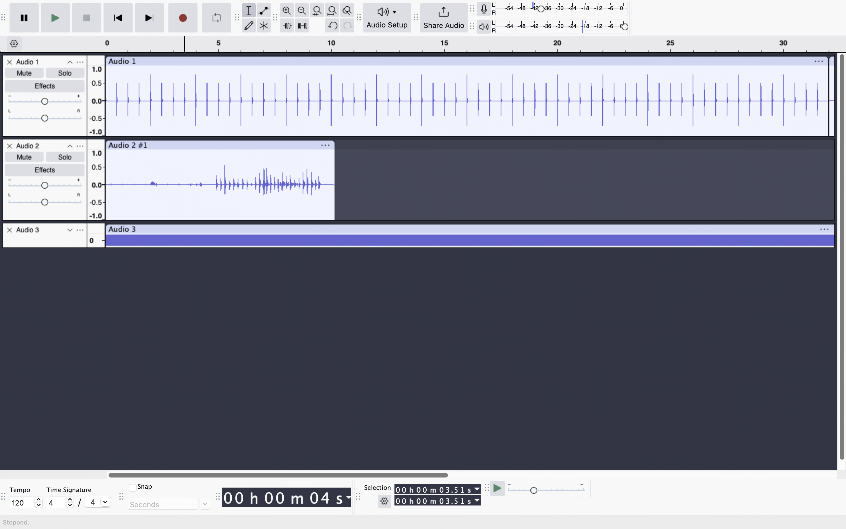The image size is (846, 529).
Task: Expand the collapsed Audio 3 track
Action: click(x=70, y=230)
